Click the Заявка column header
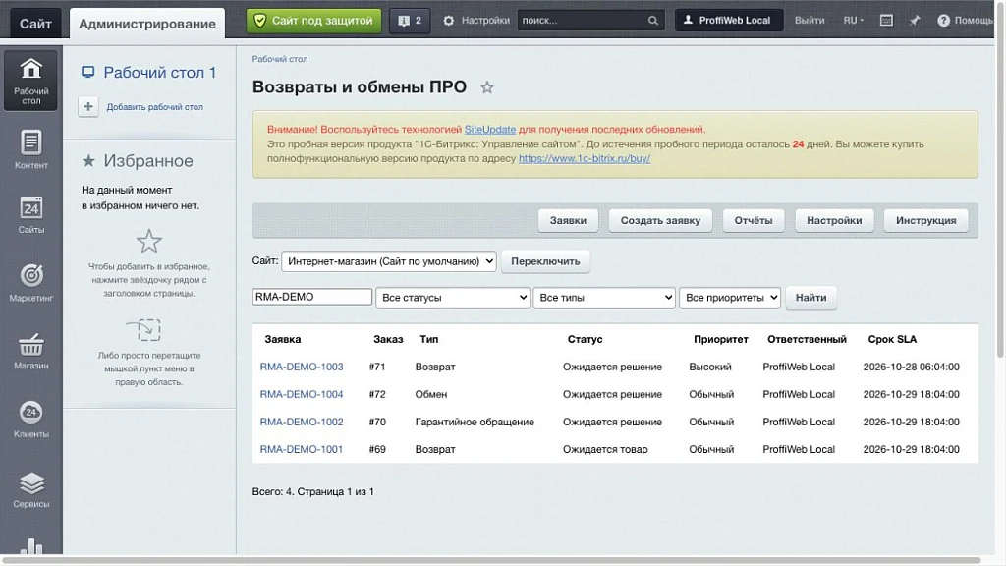This screenshot has height=566, width=1006. click(283, 339)
